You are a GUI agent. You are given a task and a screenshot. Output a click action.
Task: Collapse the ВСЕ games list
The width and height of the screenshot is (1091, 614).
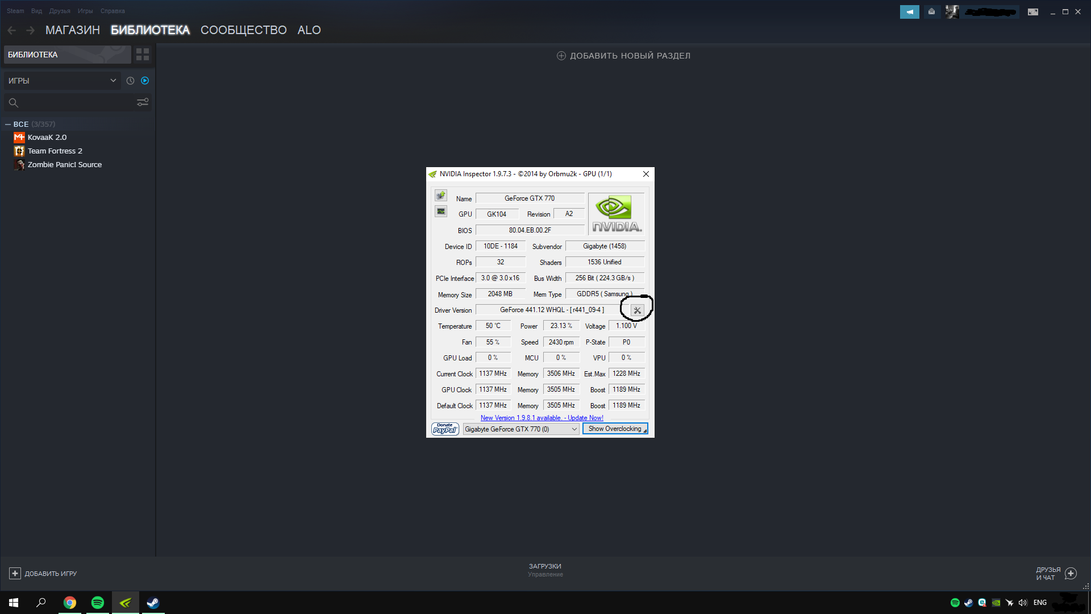tap(8, 124)
